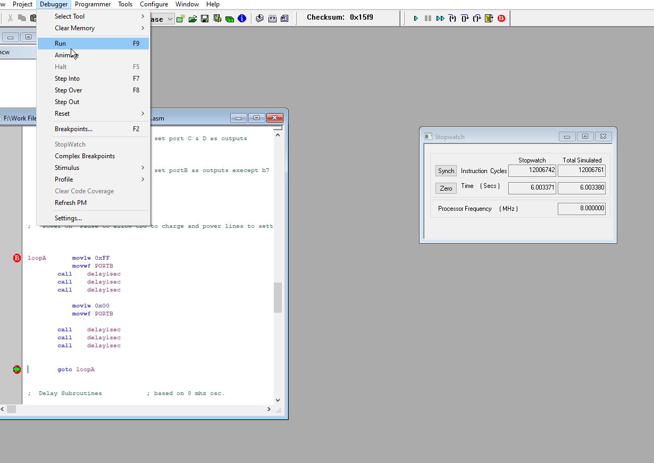Click the 'goto loopA' code line
This screenshot has height=463, width=654.
[76, 370]
